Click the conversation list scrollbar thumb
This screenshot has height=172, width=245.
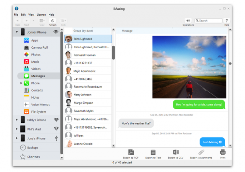113,53
